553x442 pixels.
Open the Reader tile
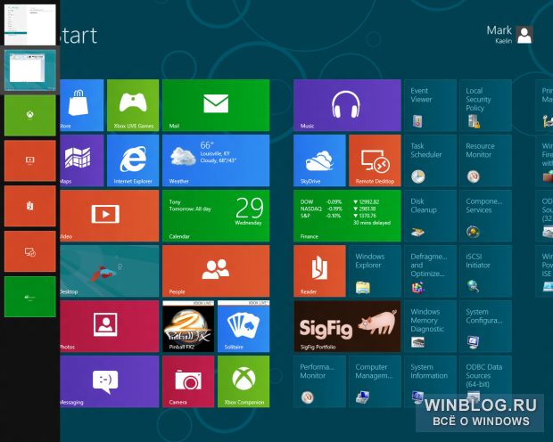point(319,271)
